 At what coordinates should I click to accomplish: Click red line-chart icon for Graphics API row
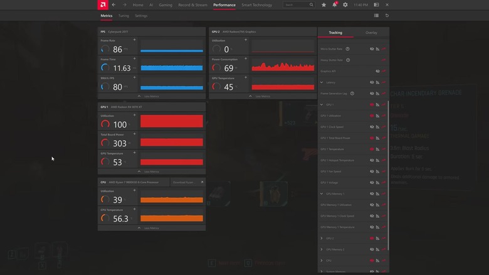click(x=384, y=71)
